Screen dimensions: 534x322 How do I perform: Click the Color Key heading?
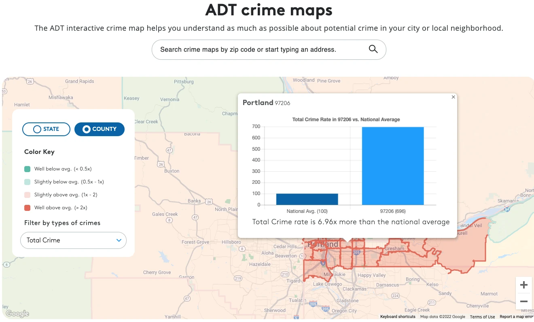point(39,152)
